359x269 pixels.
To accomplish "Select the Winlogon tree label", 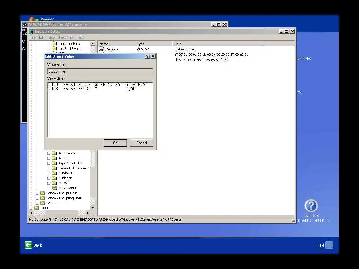I will click(x=65, y=178).
